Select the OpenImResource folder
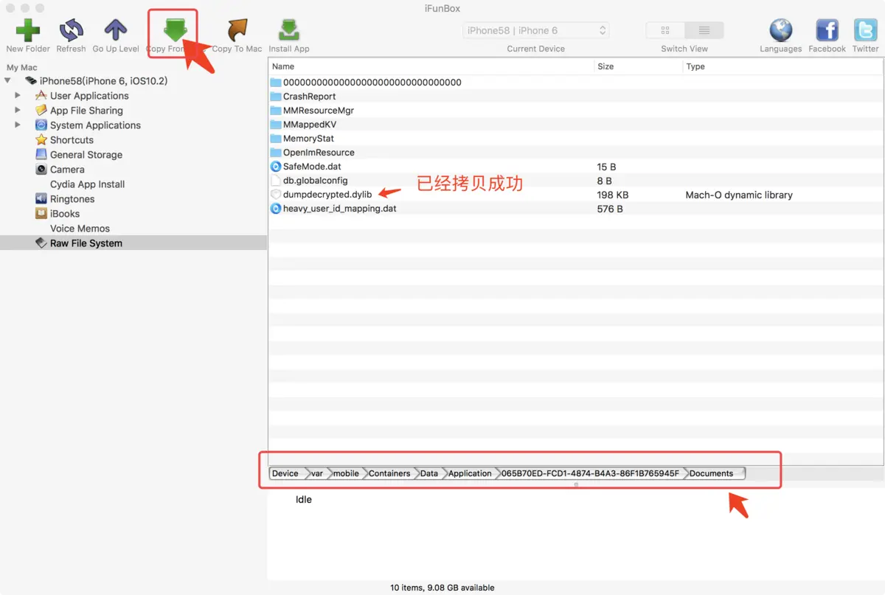Image resolution: width=885 pixels, height=595 pixels. click(576, 153)
